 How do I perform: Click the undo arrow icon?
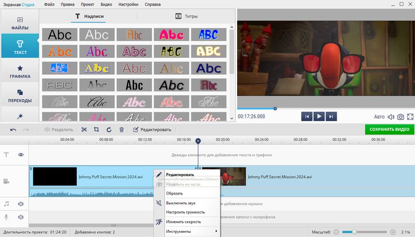coord(13,129)
